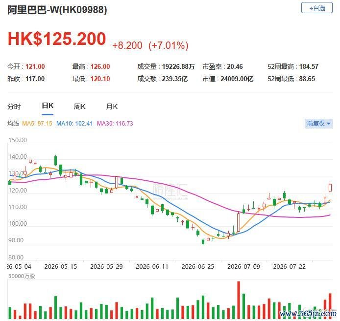Click the latest candlestick near 120
This screenshot has height=321, width=340.
(x=330, y=188)
